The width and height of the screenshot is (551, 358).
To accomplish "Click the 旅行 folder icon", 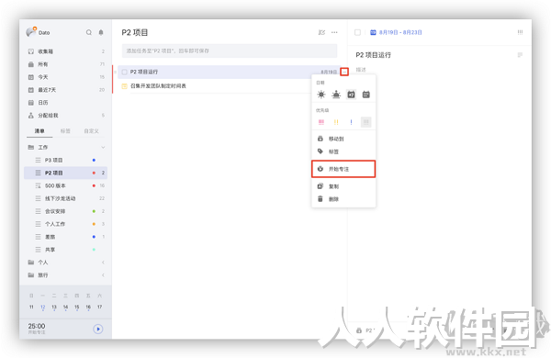I will tap(31, 275).
